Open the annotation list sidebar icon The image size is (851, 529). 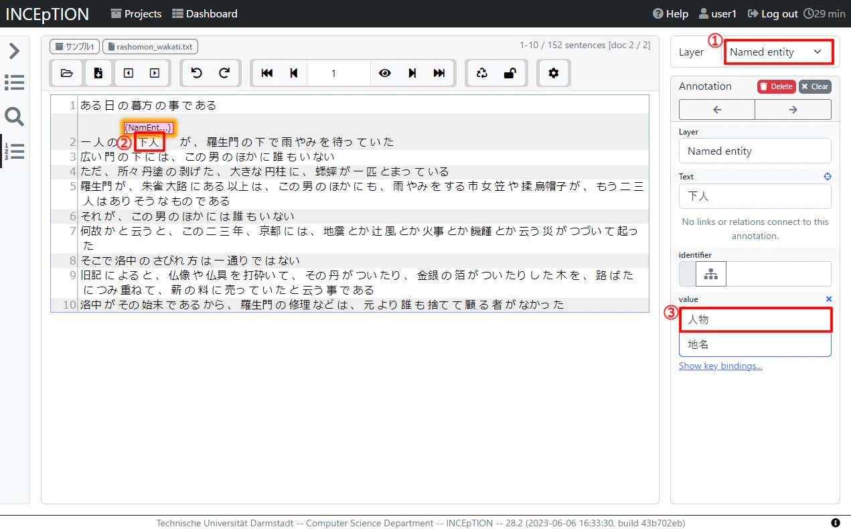coord(14,82)
